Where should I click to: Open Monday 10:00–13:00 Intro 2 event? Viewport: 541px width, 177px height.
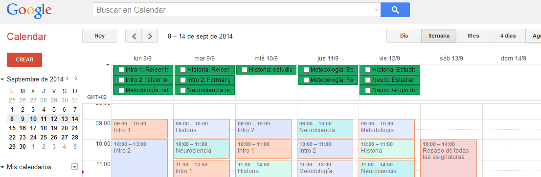click(x=140, y=158)
